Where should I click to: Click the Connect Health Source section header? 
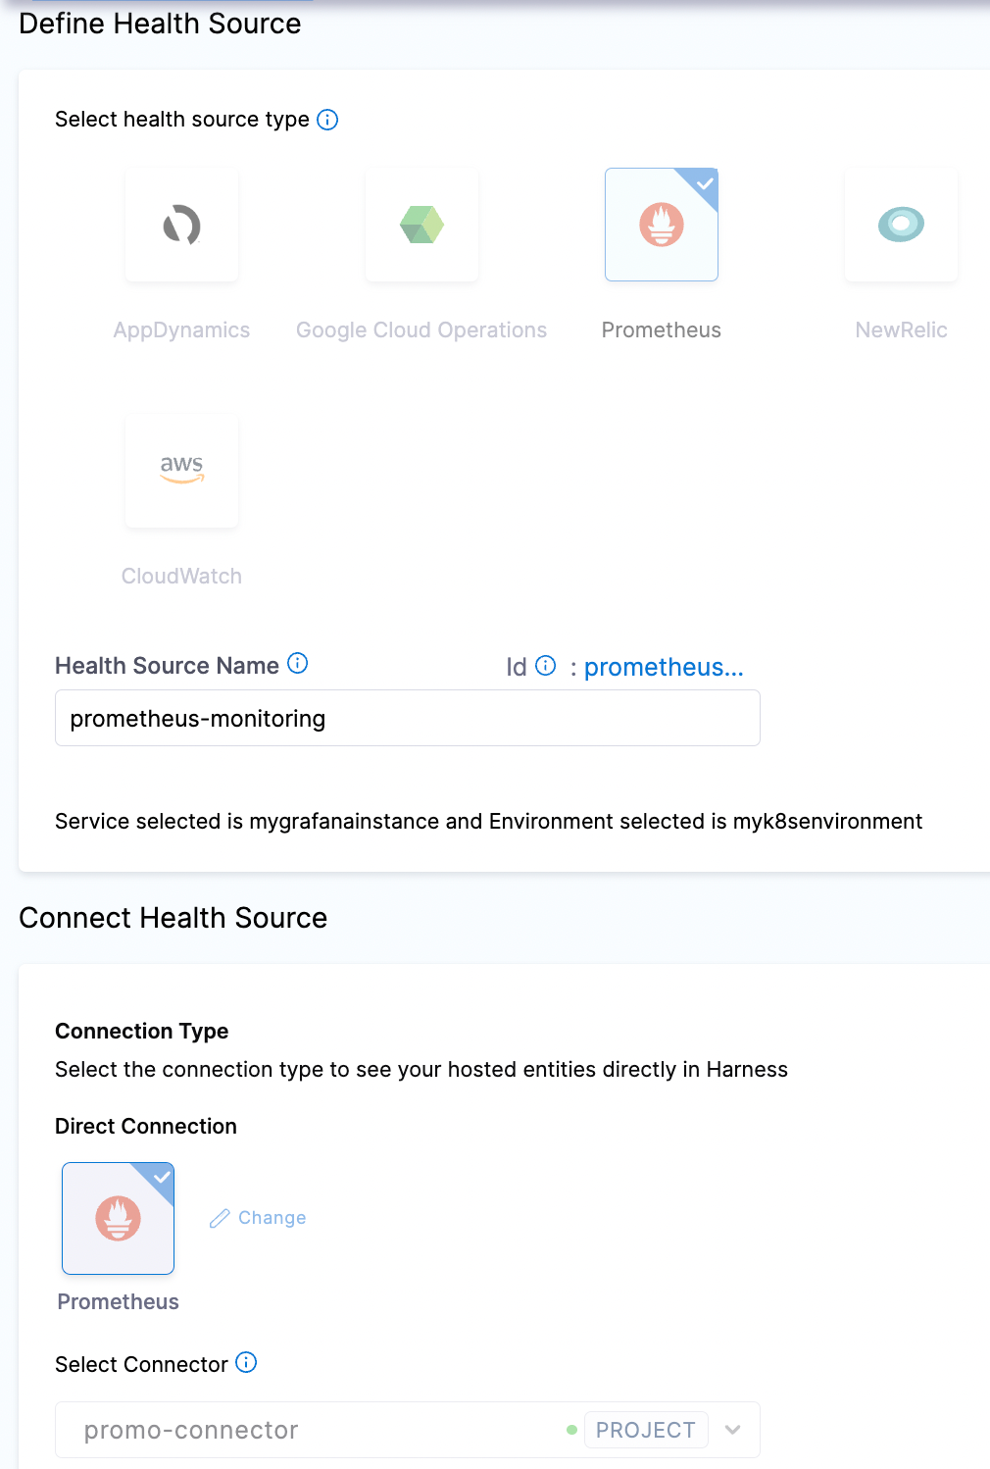point(173,918)
